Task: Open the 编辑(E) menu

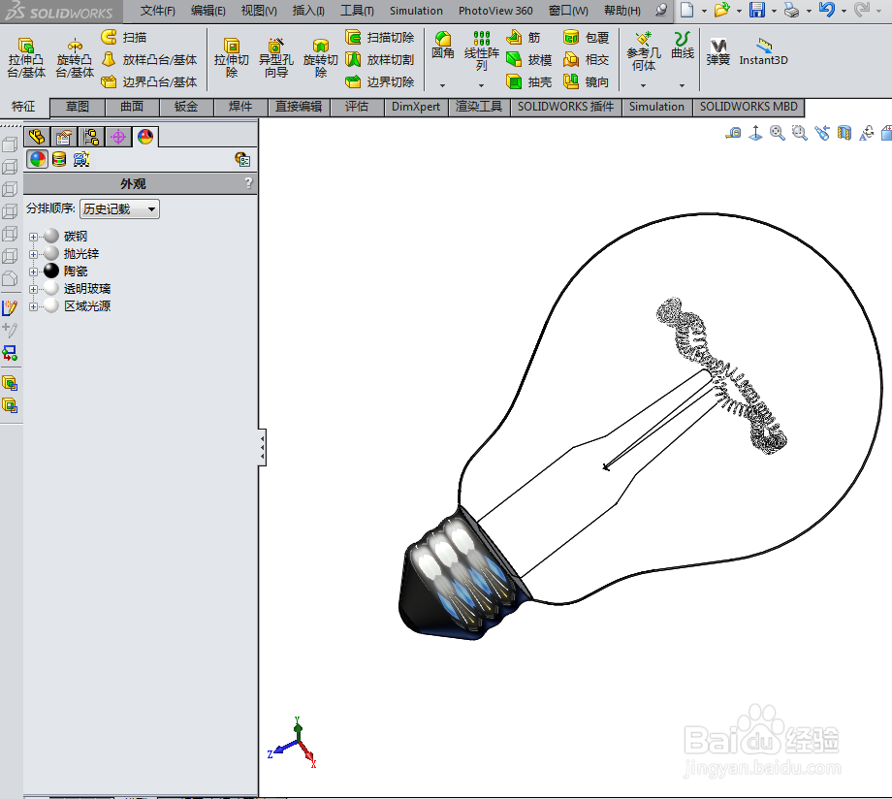Action: [208, 11]
